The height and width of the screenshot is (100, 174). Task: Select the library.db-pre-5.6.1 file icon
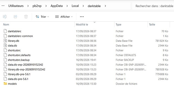tap(5, 74)
